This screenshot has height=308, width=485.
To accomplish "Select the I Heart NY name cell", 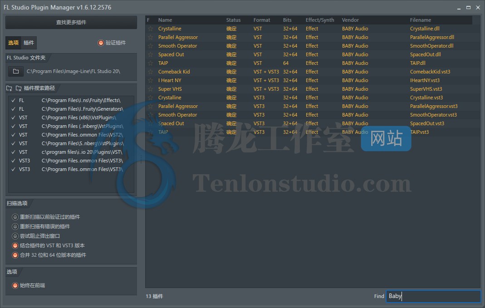I will (170, 81).
